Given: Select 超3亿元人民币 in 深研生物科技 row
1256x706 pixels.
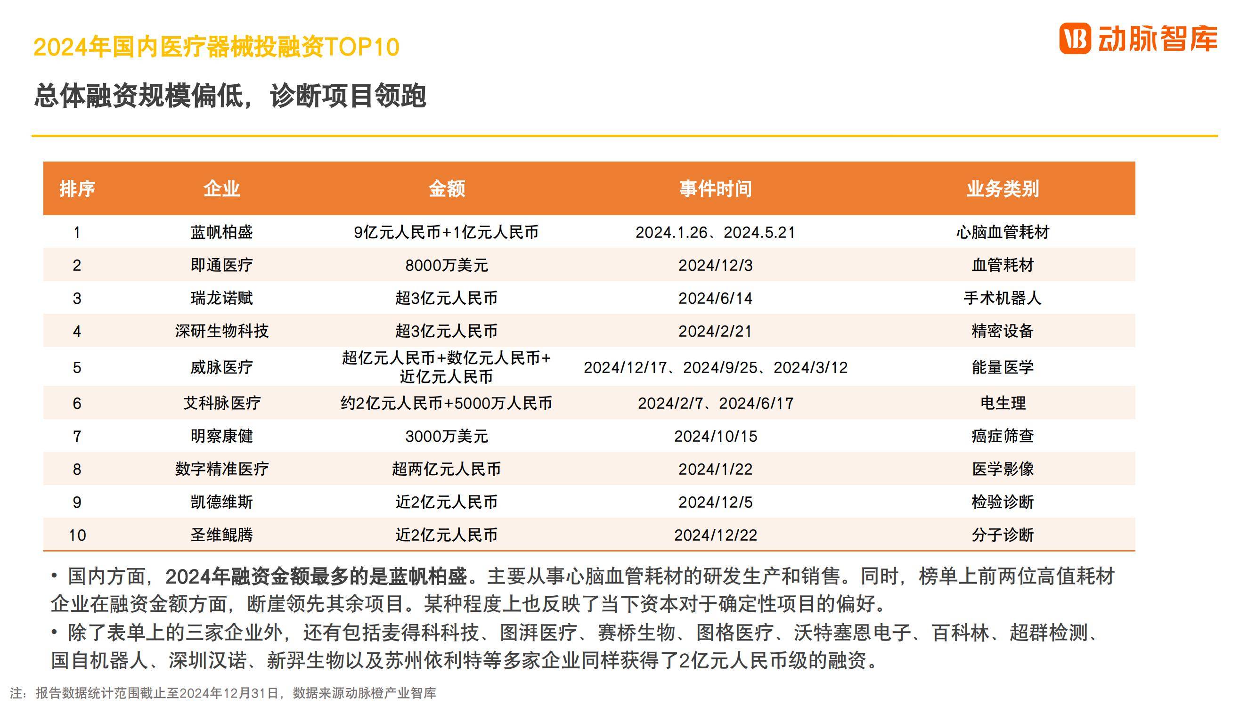Looking at the screenshot, I should [446, 331].
